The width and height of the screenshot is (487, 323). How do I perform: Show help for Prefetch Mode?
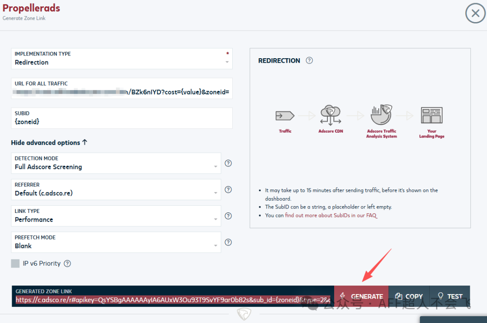(x=228, y=242)
